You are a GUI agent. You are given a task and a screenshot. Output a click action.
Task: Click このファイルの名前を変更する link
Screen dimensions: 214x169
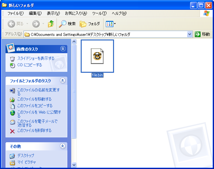click(39, 92)
